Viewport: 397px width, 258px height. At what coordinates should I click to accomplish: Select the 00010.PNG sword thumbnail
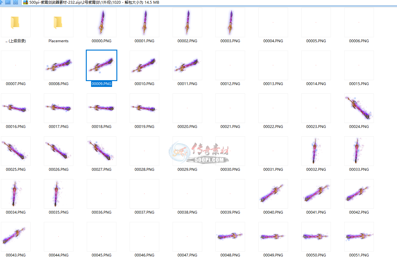pyautogui.click(x=144, y=65)
